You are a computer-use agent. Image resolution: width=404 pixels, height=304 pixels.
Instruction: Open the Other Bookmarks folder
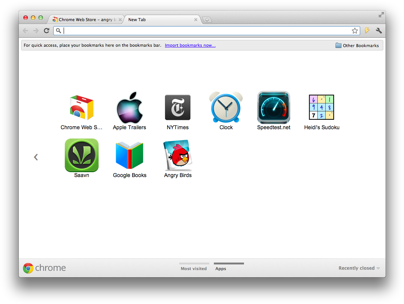357,45
